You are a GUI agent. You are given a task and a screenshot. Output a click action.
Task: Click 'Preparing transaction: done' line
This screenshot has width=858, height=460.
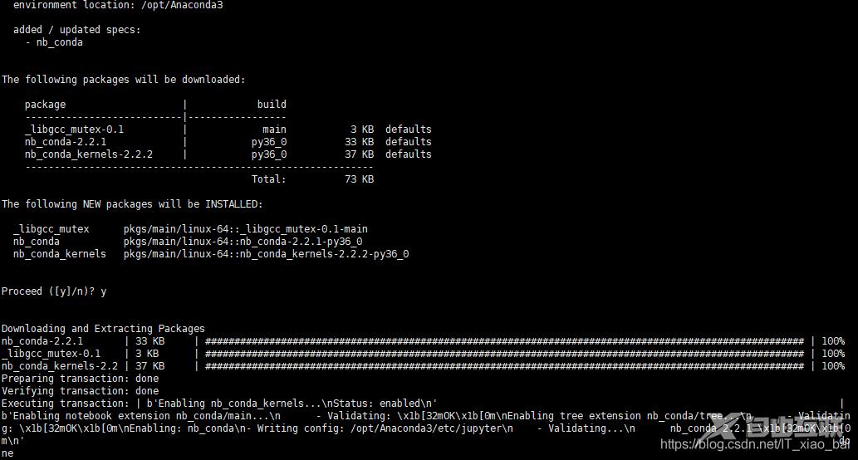coord(80,379)
